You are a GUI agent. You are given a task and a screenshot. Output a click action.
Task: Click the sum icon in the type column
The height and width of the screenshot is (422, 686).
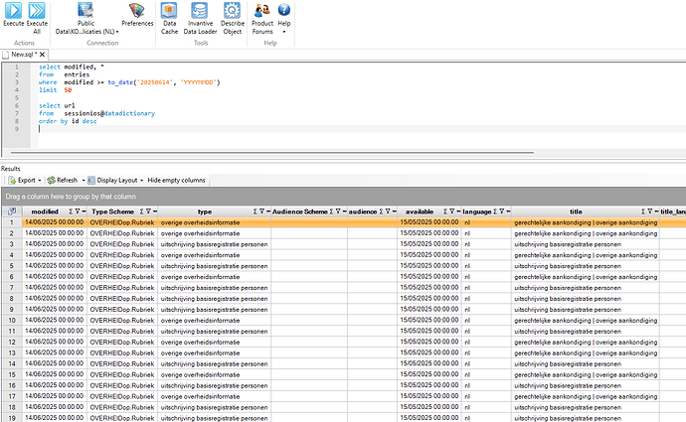pyautogui.click(x=256, y=211)
